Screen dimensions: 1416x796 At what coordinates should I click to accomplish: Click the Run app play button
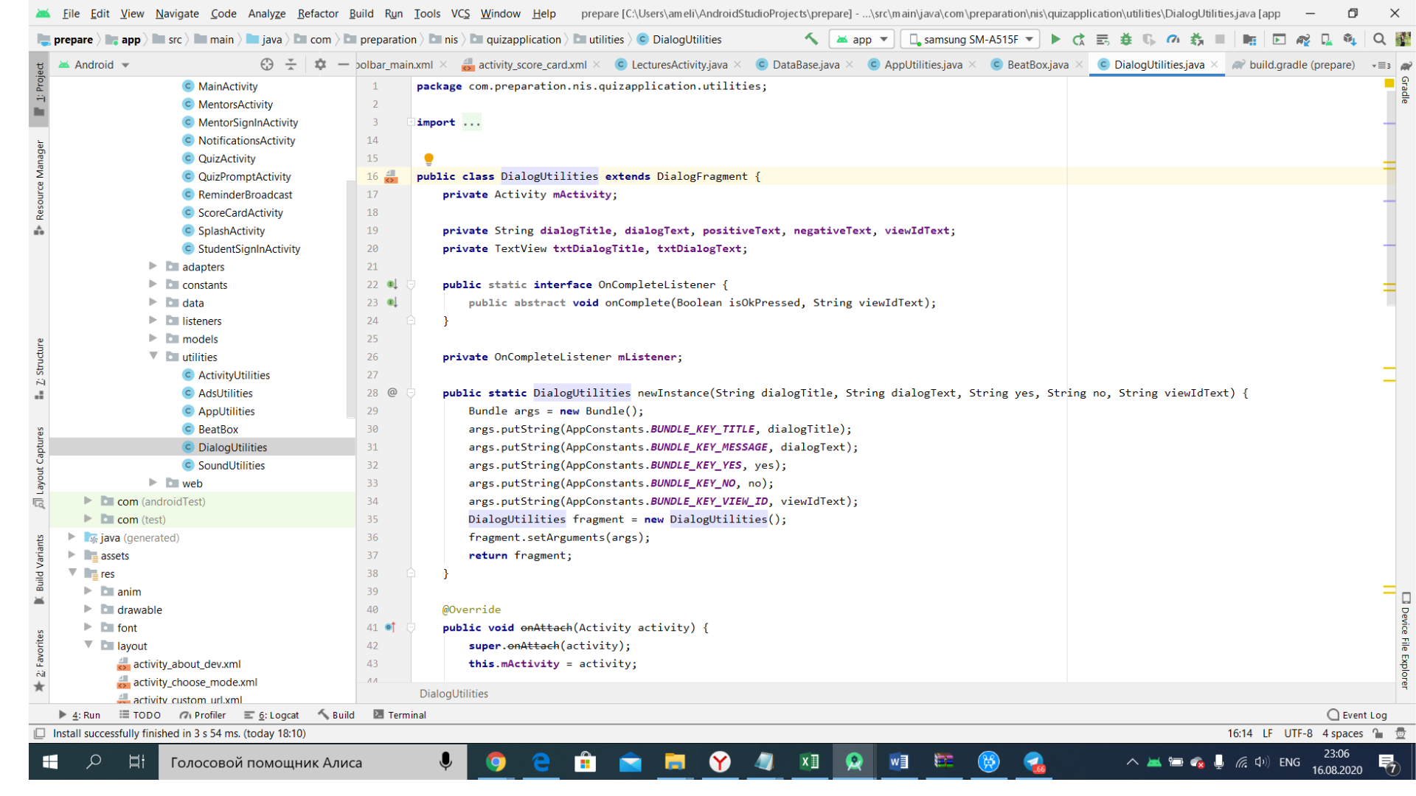tap(1055, 40)
